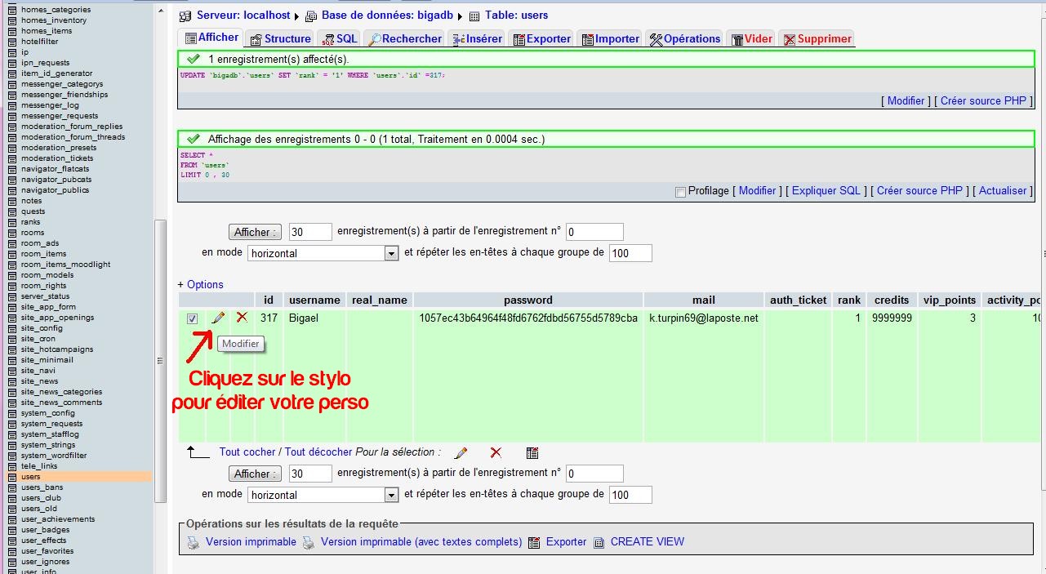
Task: Uncheck the checkbox for the Bigael row
Action: coord(192,318)
